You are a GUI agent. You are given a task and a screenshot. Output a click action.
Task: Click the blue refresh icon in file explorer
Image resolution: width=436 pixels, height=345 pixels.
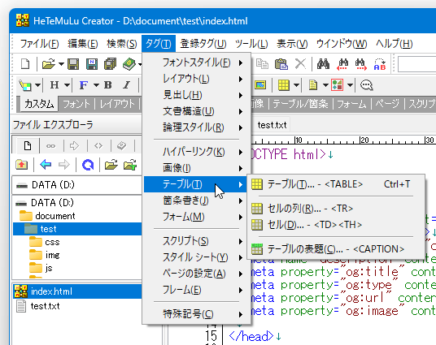coord(88,165)
